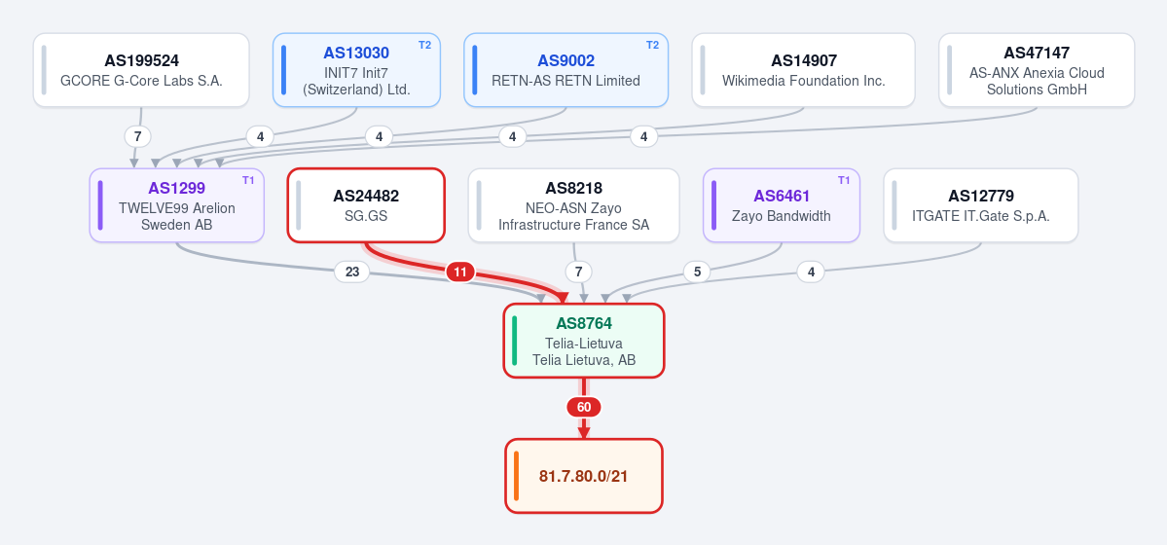Viewport: 1167px width, 545px height.
Task: Click the T1 tier tag on AS6461
Action: pyautogui.click(x=844, y=180)
